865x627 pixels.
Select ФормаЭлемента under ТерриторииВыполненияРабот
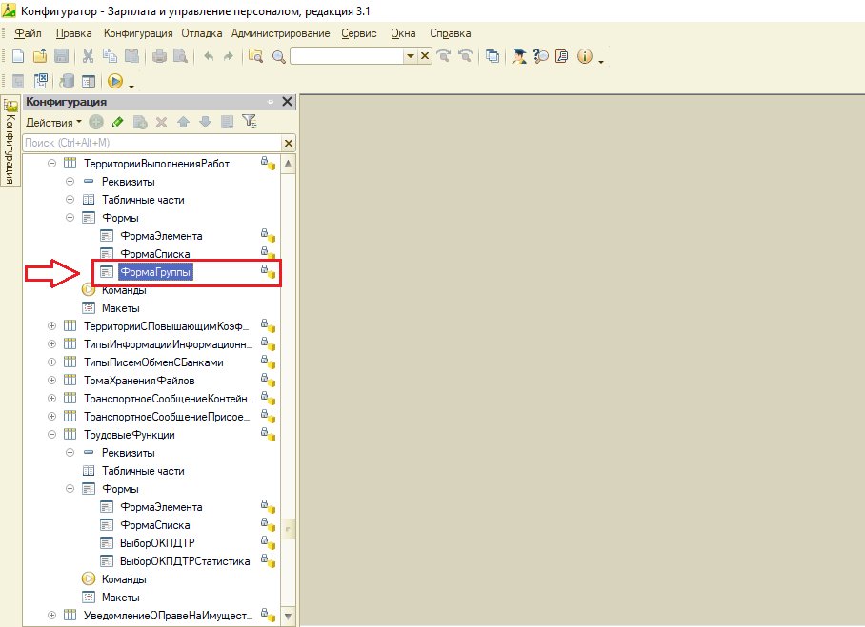coord(161,236)
